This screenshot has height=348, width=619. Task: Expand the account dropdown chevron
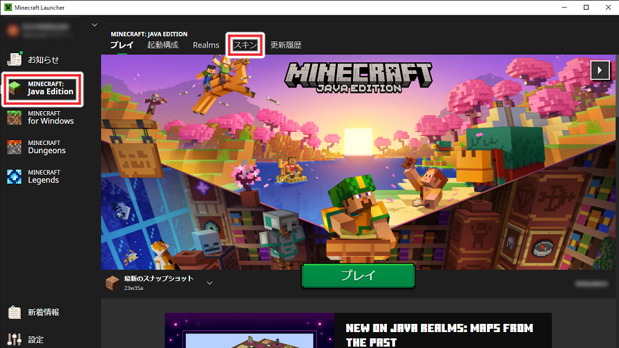click(x=95, y=25)
